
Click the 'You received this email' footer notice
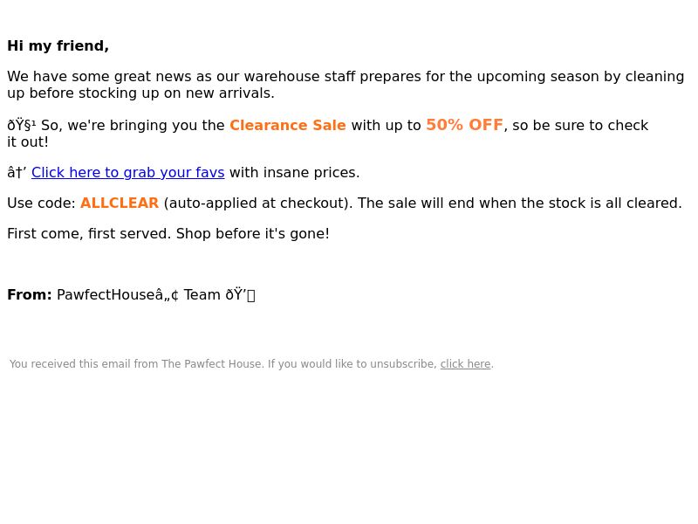pyautogui.click(x=251, y=364)
